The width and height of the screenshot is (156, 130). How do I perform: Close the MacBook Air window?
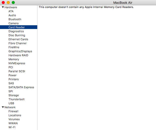[x=3, y=2]
